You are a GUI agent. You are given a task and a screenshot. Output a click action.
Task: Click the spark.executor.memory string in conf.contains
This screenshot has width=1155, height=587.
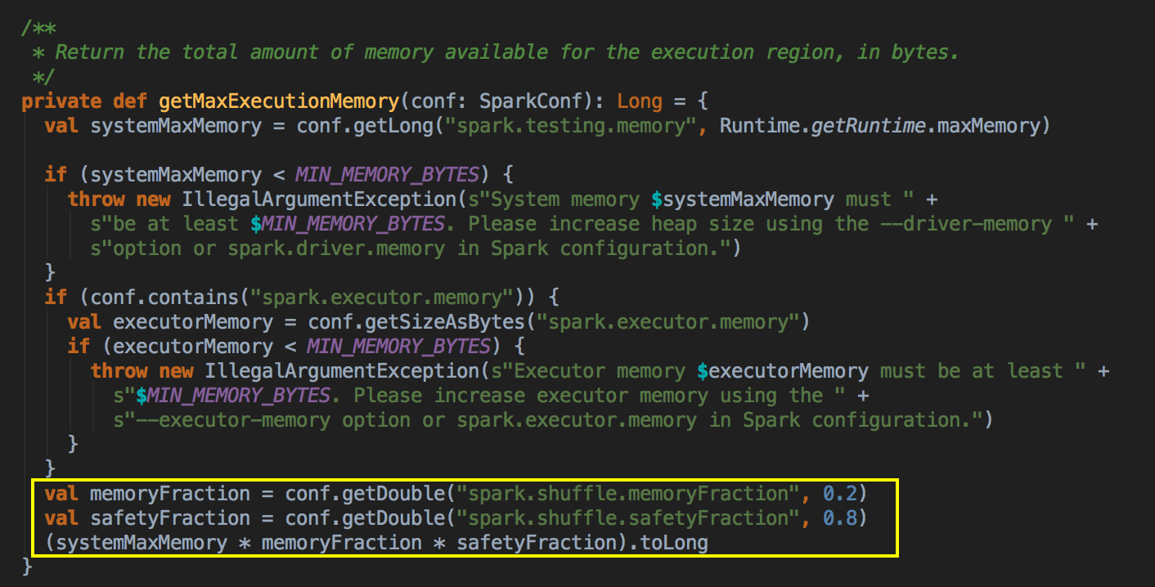[384, 297]
